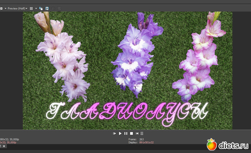251x153 pixels.
Task: Toggle the overlays grid icon
Action: tap(31, 8)
